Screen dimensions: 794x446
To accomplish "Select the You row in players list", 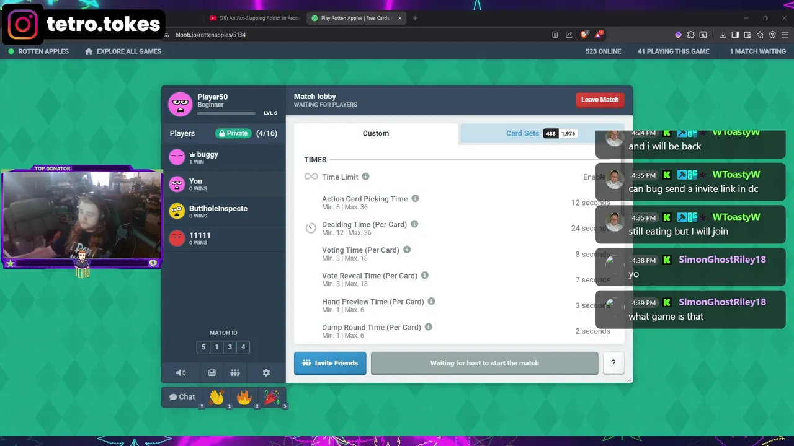I will (223, 185).
